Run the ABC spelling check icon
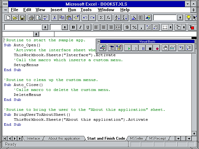 pyautogui.click(x=46, y=18)
